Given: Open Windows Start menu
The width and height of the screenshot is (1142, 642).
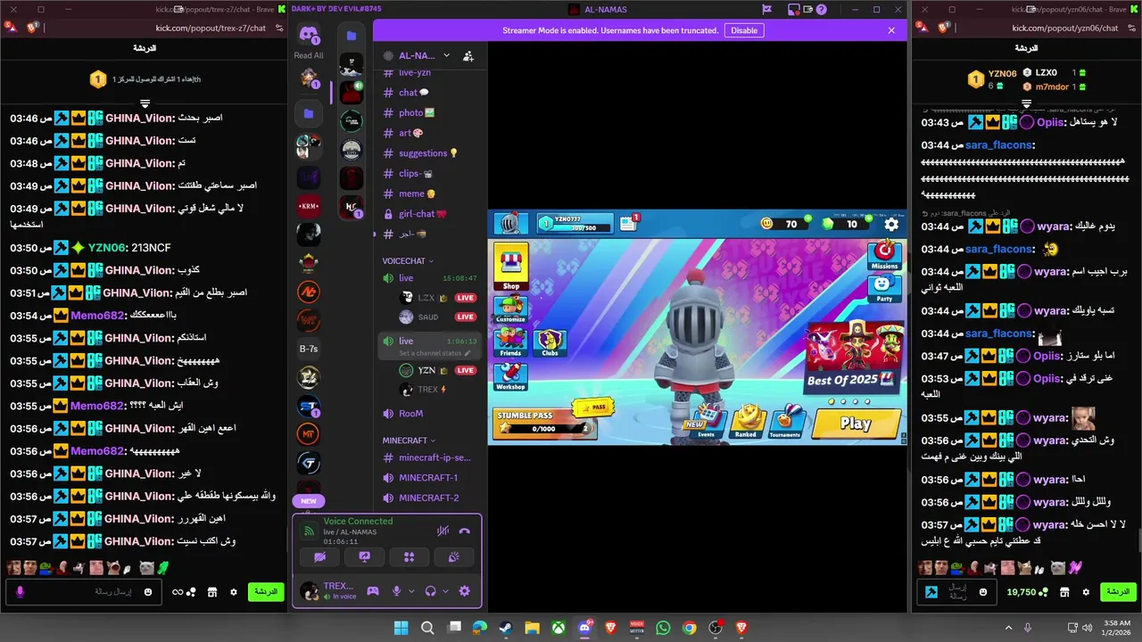Looking at the screenshot, I should point(401,628).
